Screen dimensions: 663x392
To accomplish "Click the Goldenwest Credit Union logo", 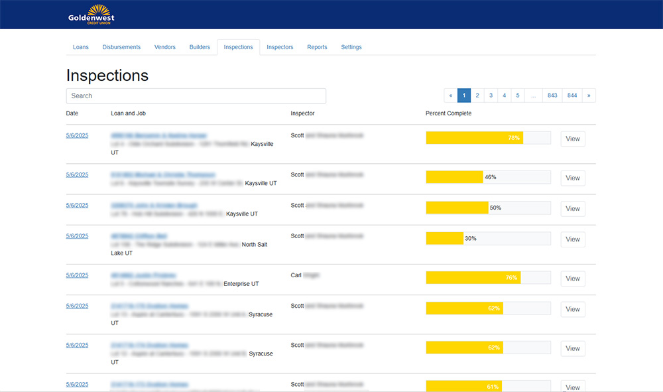I will [91, 14].
